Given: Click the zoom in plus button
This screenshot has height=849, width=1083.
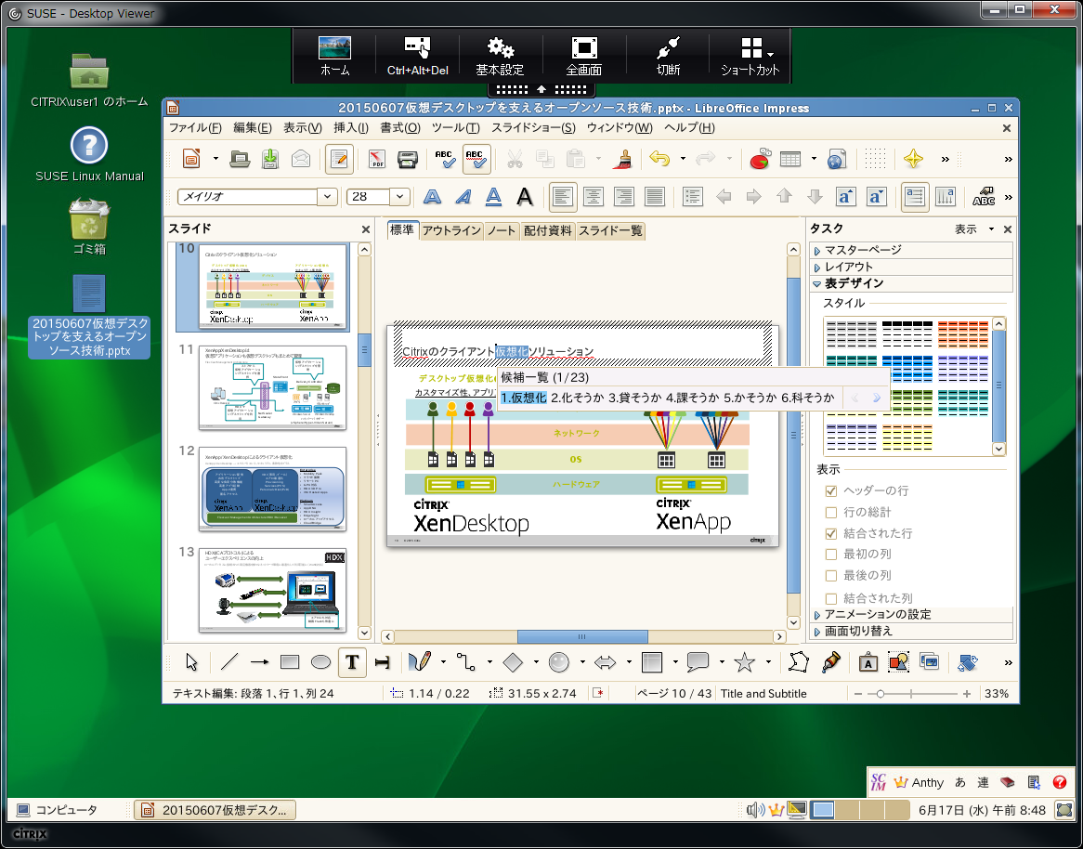Looking at the screenshot, I should tap(967, 694).
